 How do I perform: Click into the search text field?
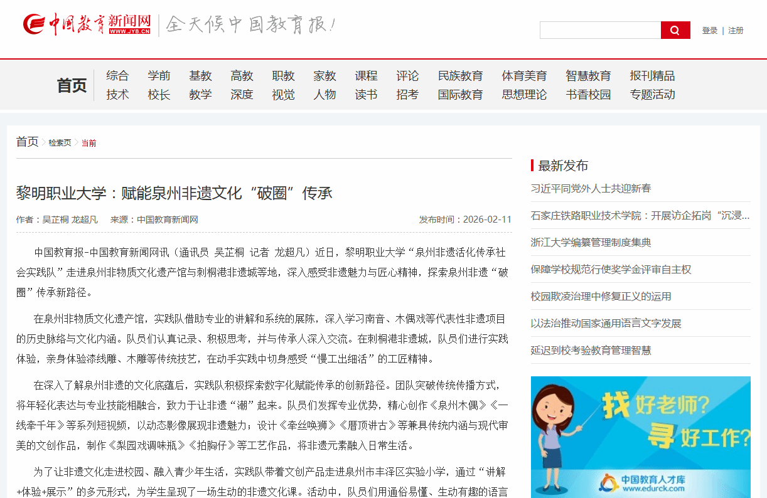coord(600,30)
